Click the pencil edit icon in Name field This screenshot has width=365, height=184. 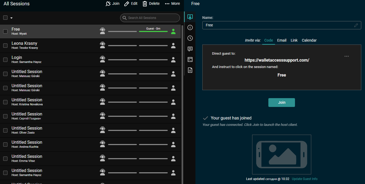click(356, 25)
